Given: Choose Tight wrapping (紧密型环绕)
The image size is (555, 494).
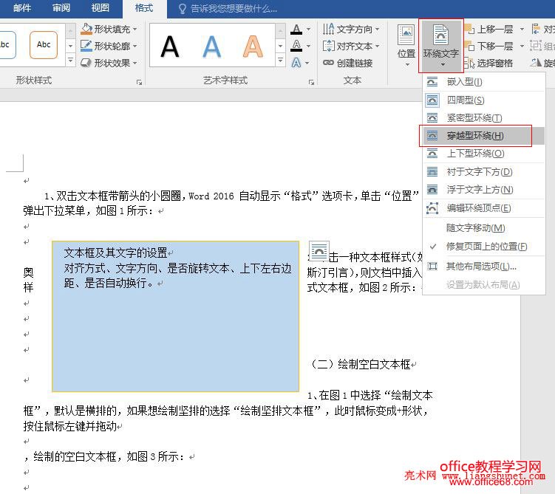Looking at the screenshot, I should [x=483, y=117].
